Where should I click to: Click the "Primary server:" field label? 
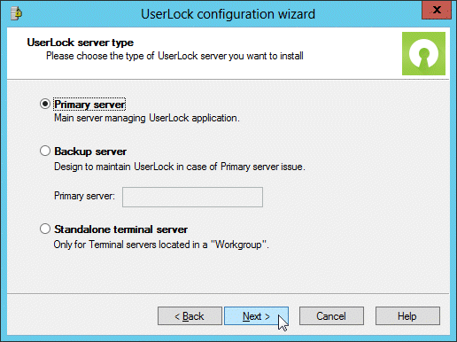[x=84, y=196]
